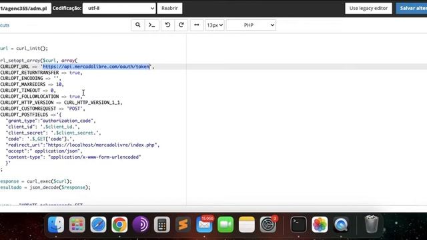Screen dimensions: 427x240
Task: Click the Codificação label
Action: 67,8
